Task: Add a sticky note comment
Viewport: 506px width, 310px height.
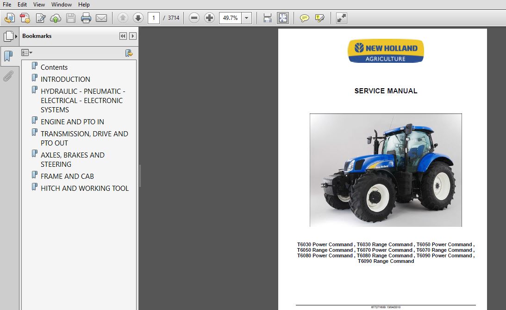Action: pyautogui.click(x=304, y=18)
